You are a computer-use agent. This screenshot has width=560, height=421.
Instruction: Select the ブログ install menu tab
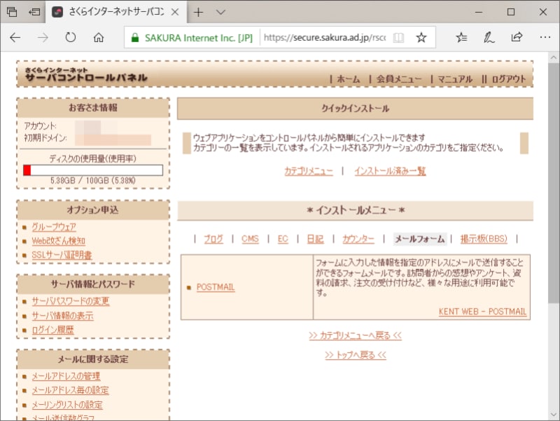click(x=213, y=238)
